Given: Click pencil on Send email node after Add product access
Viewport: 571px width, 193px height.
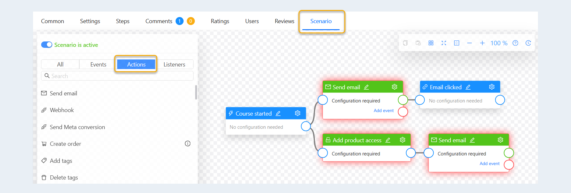Looking at the screenshot, I should point(472,140).
